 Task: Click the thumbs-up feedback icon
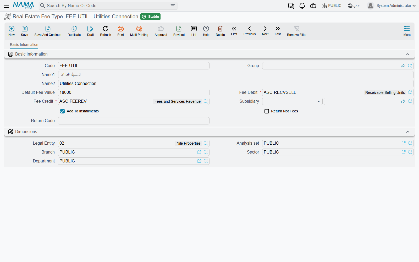point(313,6)
